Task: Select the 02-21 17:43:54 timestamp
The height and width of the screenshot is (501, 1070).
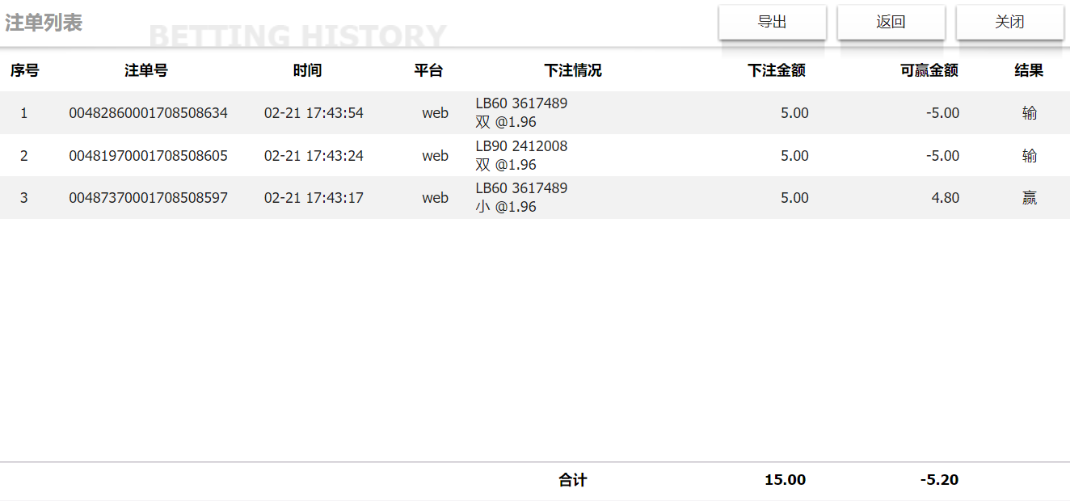Action: coord(314,113)
